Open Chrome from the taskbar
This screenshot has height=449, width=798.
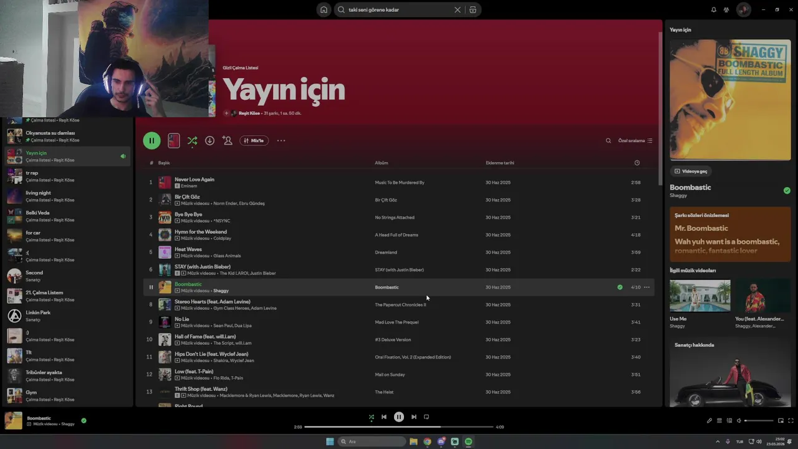427,442
